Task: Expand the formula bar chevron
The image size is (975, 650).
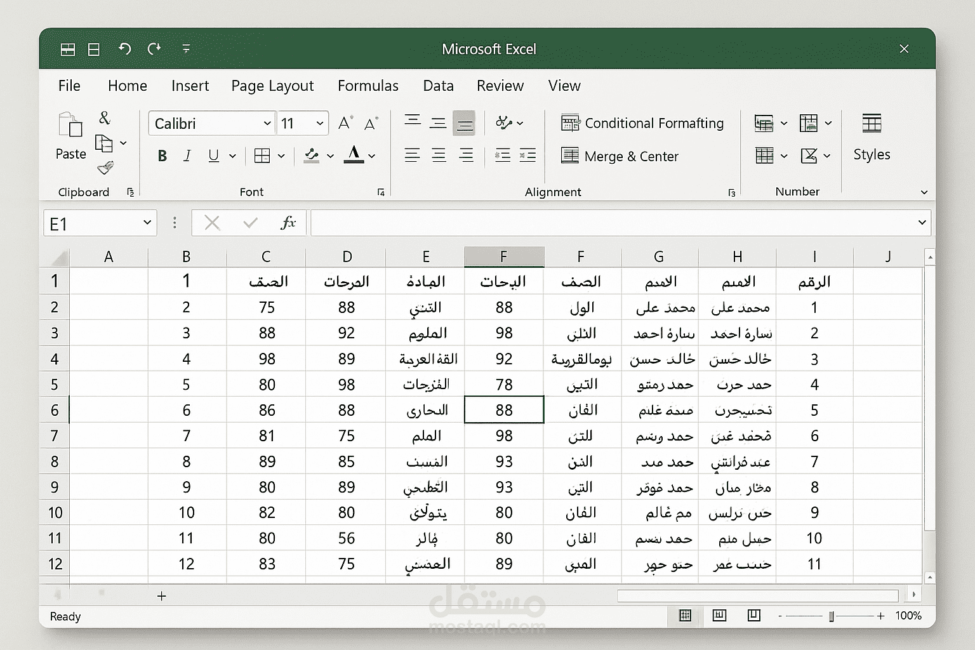Action: pyautogui.click(x=922, y=223)
